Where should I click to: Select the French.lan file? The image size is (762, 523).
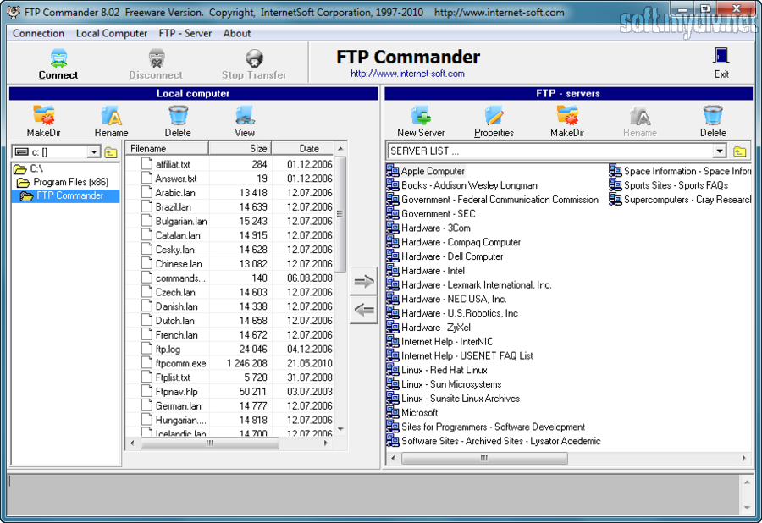[x=176, y=334]
